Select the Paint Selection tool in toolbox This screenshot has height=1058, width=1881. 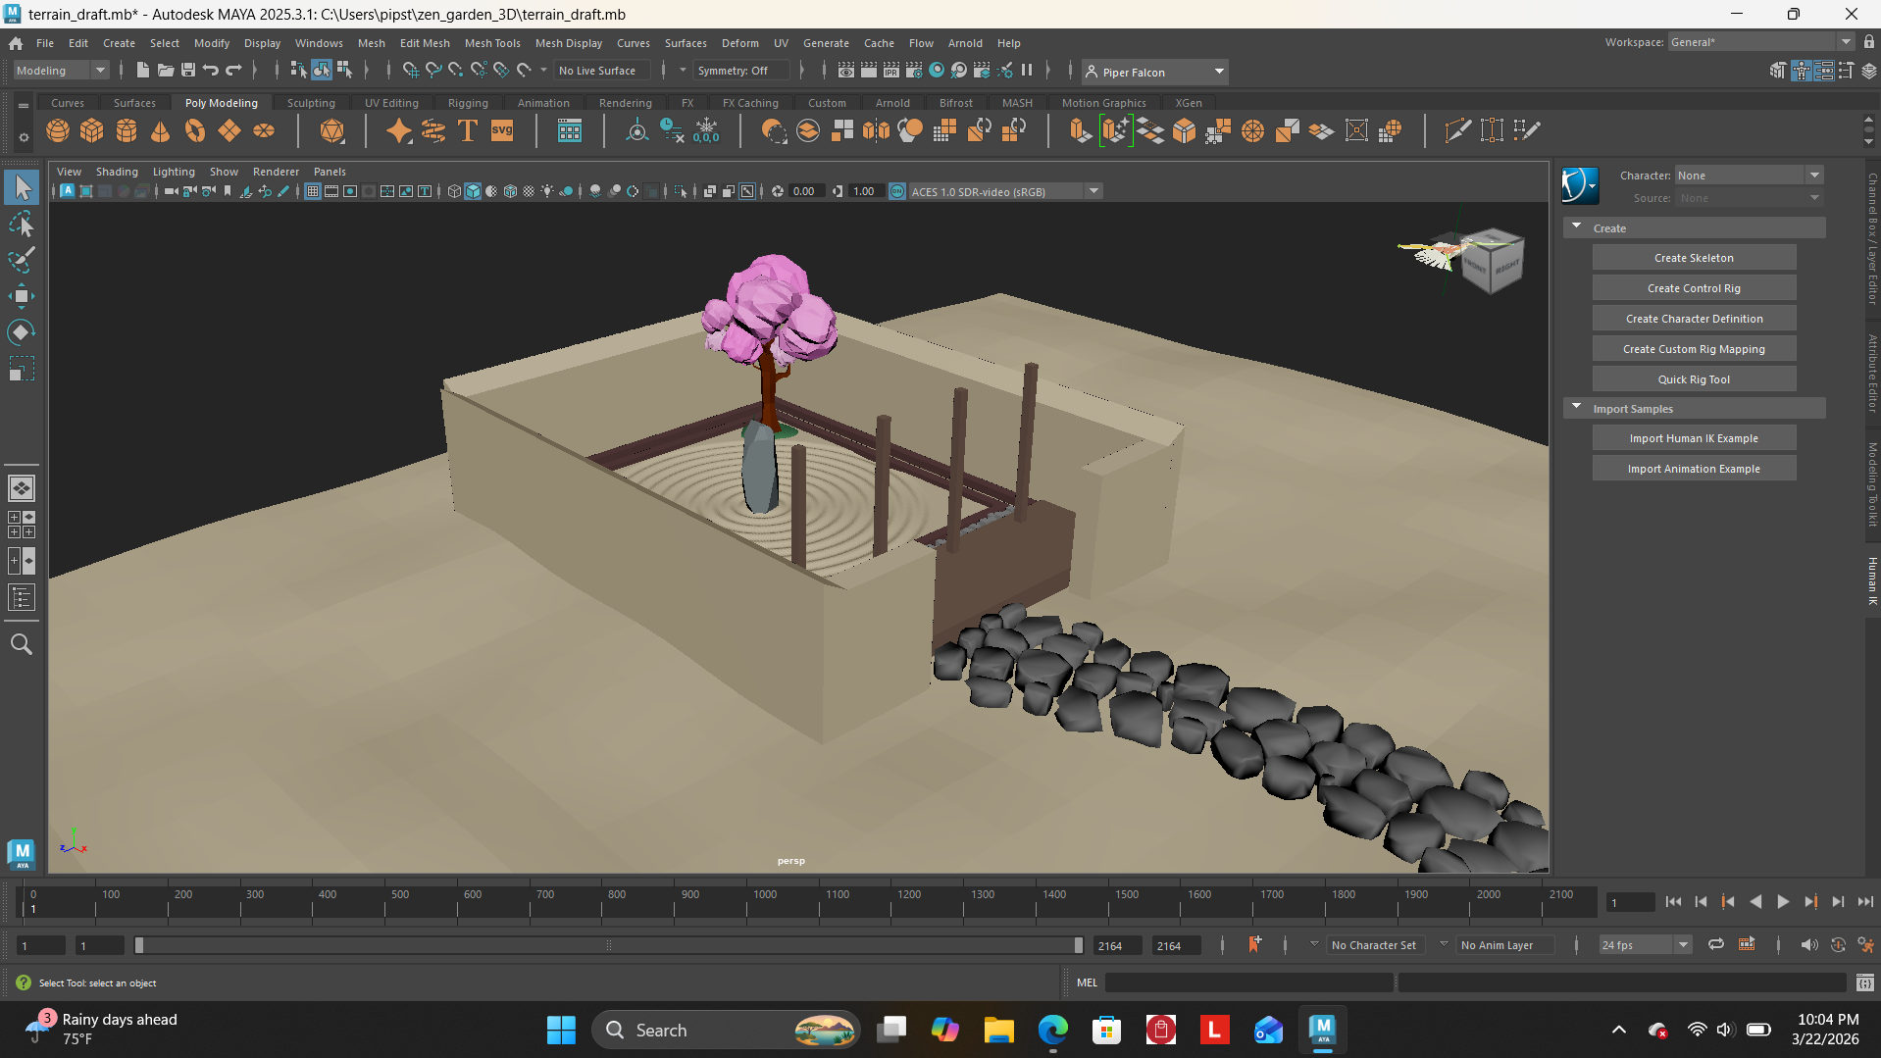pos(22,260)
